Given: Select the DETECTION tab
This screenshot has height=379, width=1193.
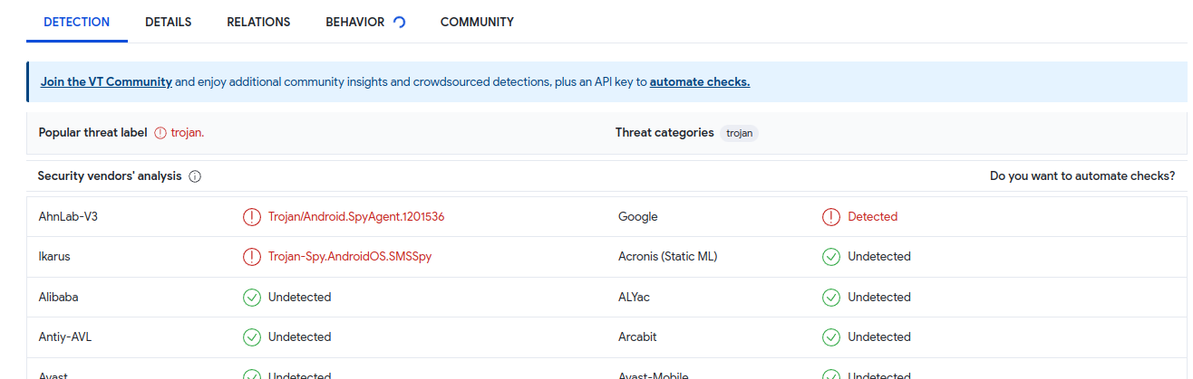Looking at the screenshot, I should point(77,23).
